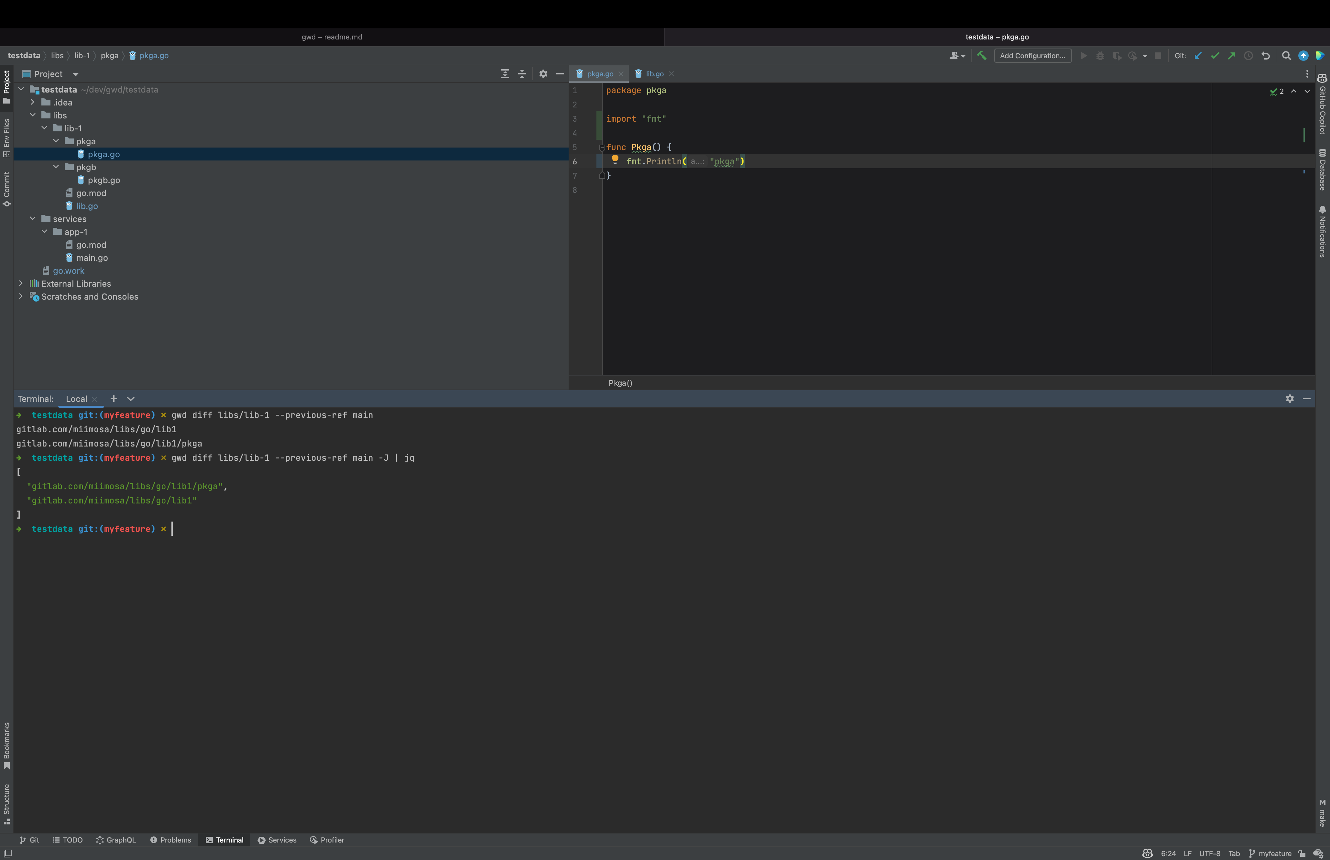This screenshot has width=1330, height=860.
Task: Collapse the lib-1 folder
Action: coord(44,128)
